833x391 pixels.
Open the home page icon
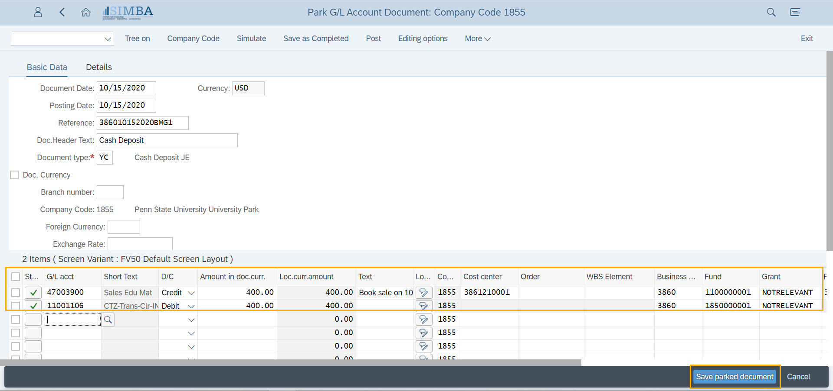pyautogui.click(x=86, y=12)
